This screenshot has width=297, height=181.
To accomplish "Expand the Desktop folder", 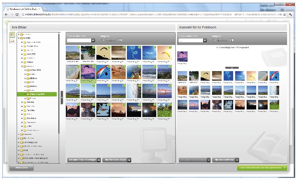I will click(22, 102).
